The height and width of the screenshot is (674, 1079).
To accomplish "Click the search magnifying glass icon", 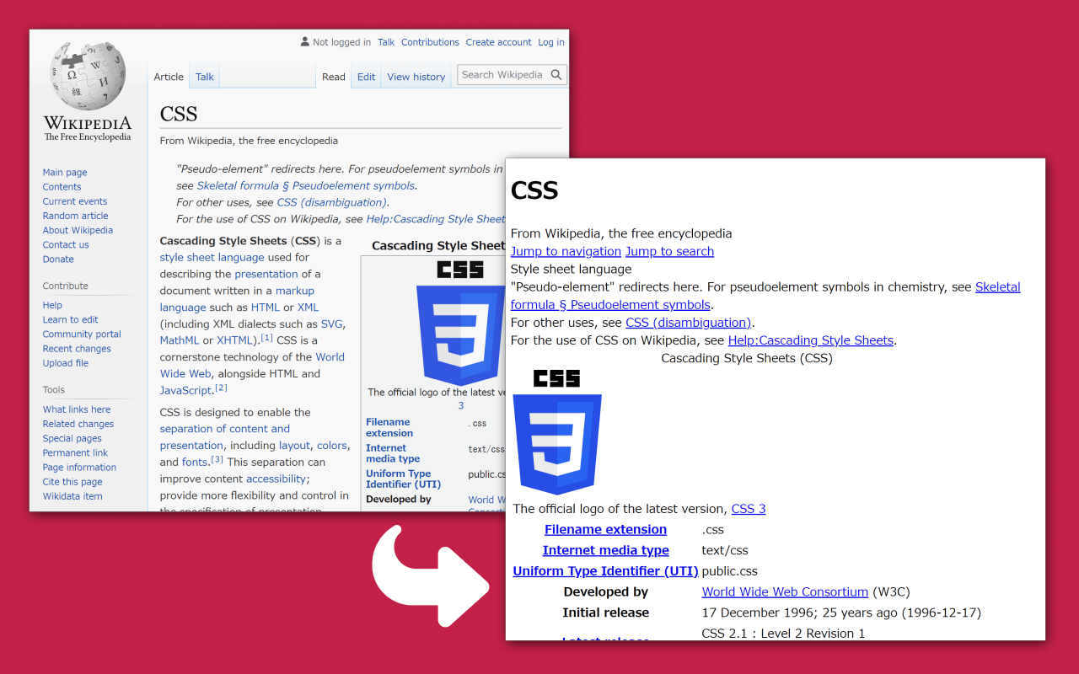I will click(556, 74).
